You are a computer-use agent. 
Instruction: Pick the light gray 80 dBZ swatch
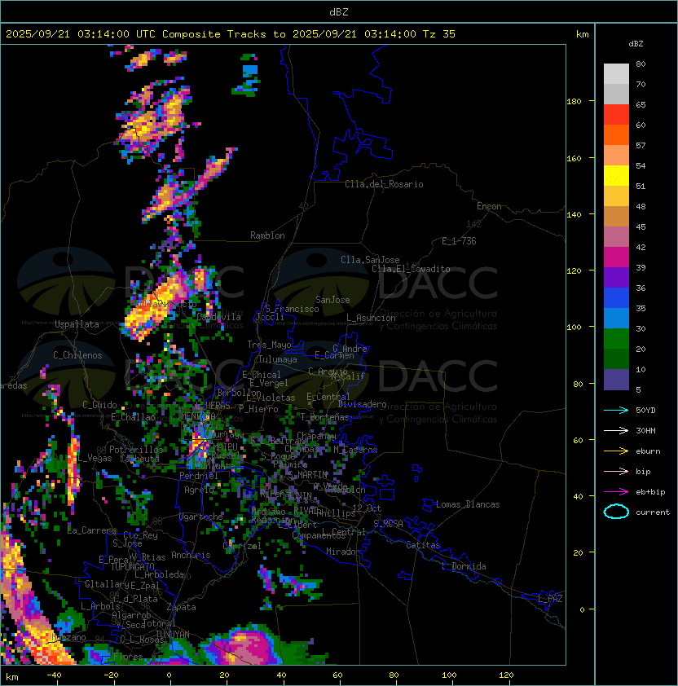tap(616, 73)
